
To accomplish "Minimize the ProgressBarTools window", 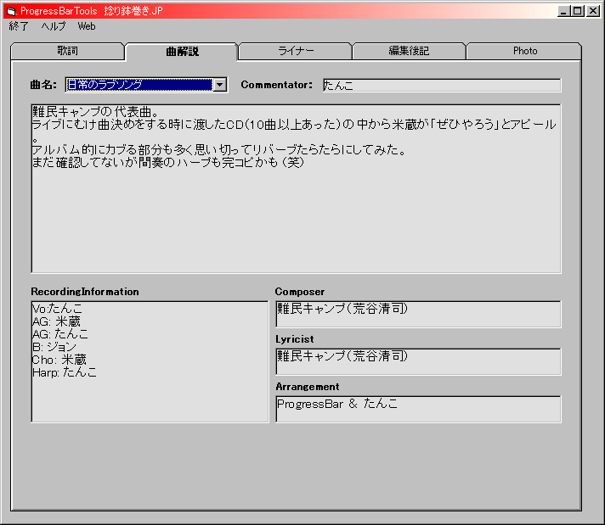I will tap(564, 11).
